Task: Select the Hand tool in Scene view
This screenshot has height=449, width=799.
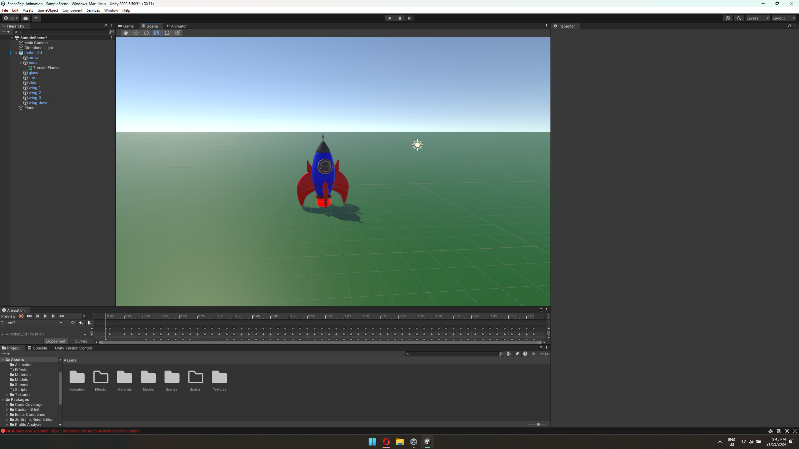Action: coord(126,33)
